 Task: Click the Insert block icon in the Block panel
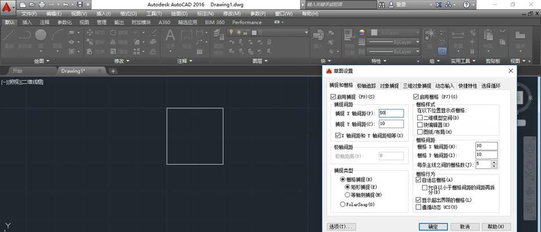(318, 35)
